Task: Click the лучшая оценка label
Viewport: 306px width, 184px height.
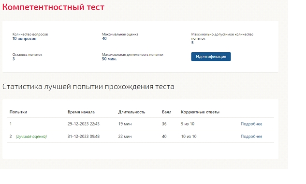Action: click(31, 137)
